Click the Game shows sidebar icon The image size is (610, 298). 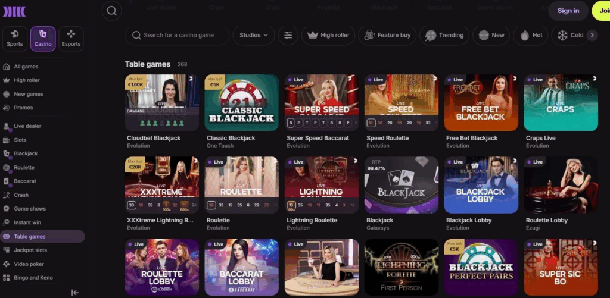coord(6,209)
